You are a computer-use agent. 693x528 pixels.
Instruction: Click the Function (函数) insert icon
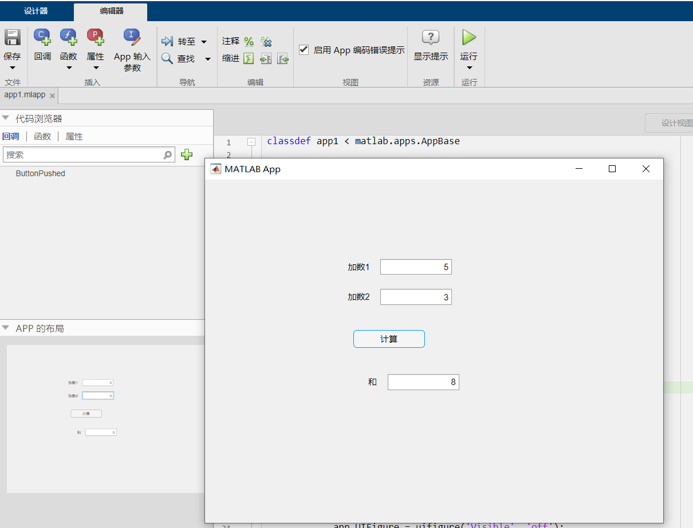coord(69,37)
